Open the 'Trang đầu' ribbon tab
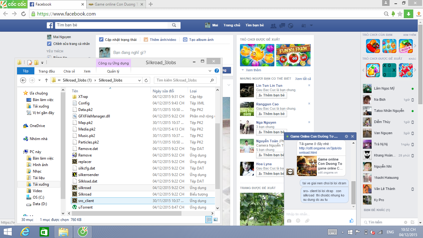The image size is (423, 238). (x=47, y=71)
